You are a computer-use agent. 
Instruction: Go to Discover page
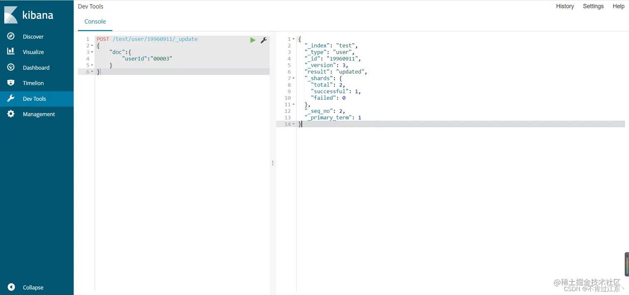point(33,37)
